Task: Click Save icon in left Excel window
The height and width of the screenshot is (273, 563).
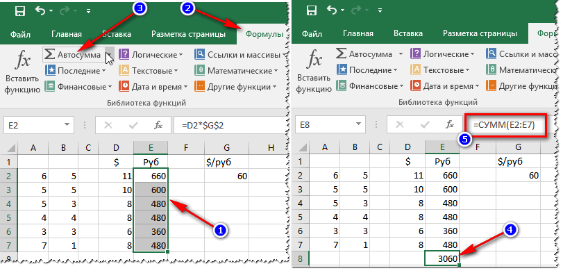Action: point(20,11)
